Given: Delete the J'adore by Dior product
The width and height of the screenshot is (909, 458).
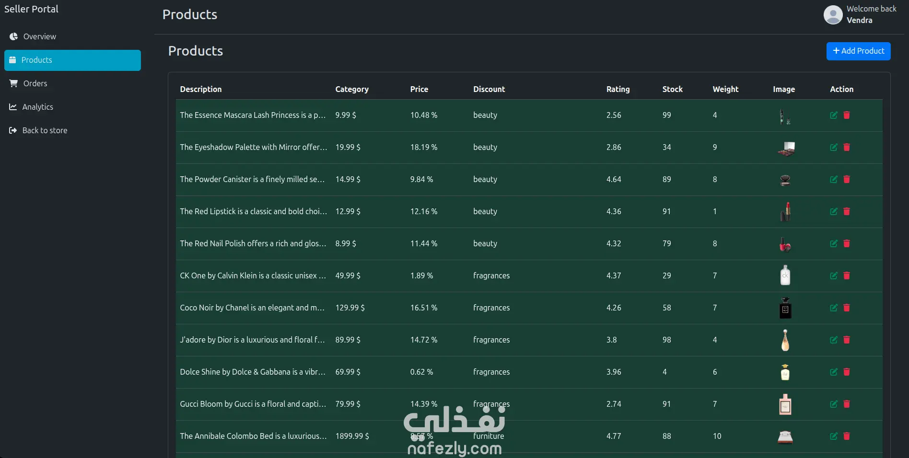Looking at the screenshot, I should click(x=847, y=340).
